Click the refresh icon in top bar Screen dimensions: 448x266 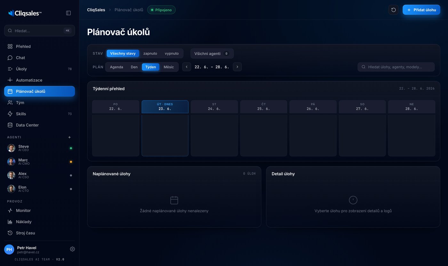coord(394,10)
